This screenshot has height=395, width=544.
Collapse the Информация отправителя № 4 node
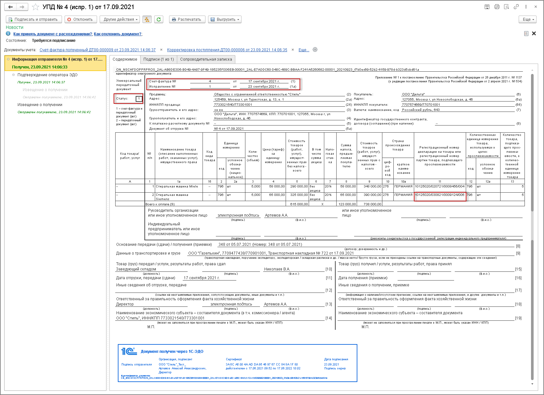tap(8, 59)
